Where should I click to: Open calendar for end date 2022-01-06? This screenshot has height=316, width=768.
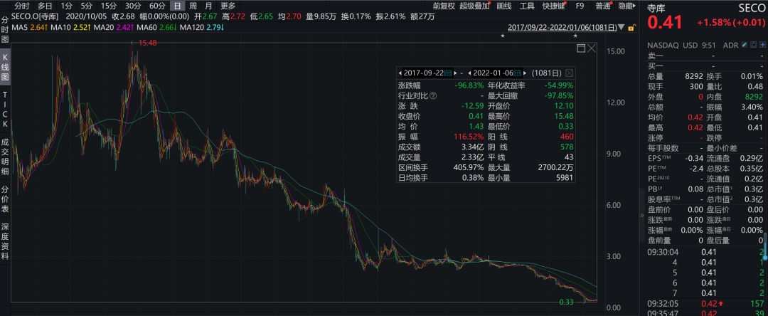tap(518, 73)
